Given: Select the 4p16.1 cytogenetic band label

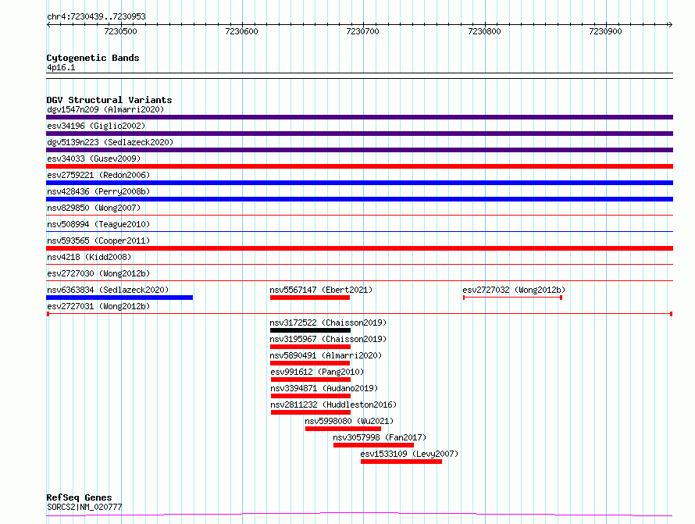Looking at the screenshot, I should [61, 67].
